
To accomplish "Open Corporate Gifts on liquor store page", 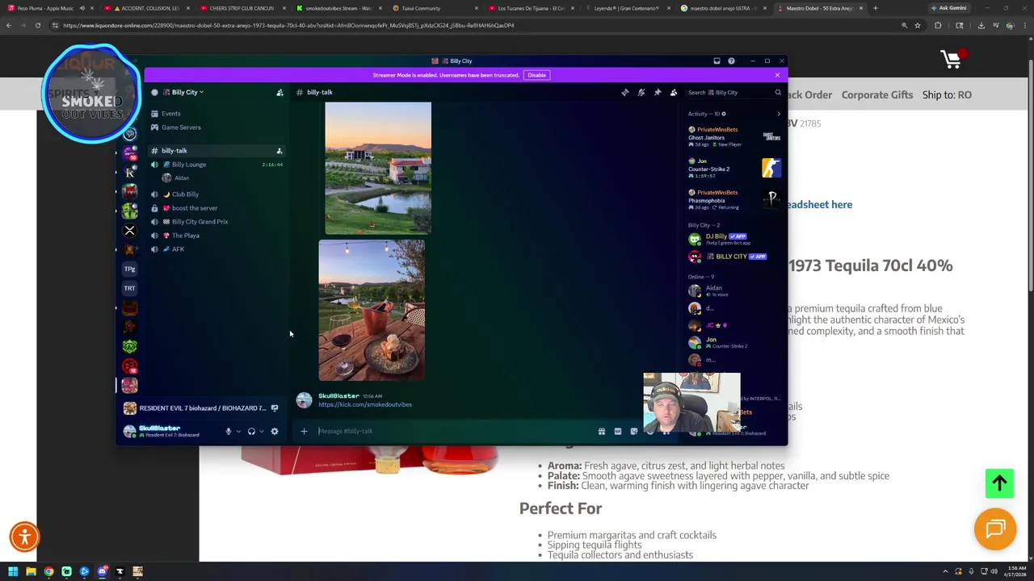I will click(877, 95).
